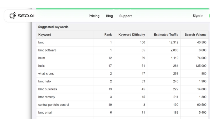Click keyword difficulty 53 for bmc helix

coord(143,81)
